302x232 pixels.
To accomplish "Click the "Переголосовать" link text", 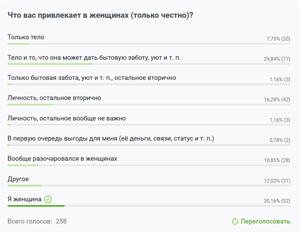I will click(x=265, y=222).
